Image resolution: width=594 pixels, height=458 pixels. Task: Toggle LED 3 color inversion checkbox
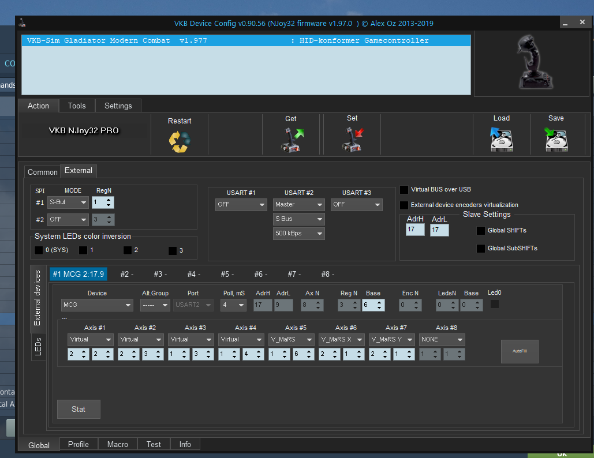click(173, 250)
